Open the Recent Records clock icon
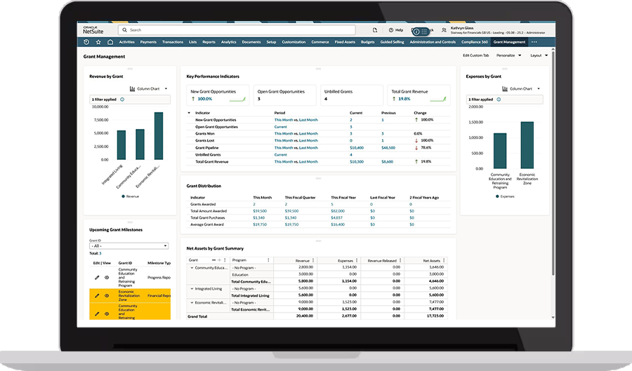This screenshot has width=632, height=371. pos(86,42)
